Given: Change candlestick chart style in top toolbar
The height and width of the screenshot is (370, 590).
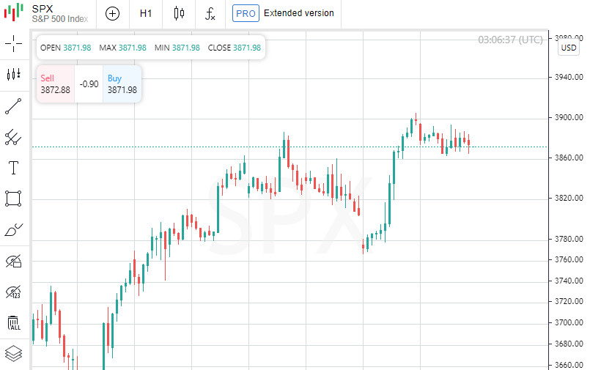Looking at the screenshot, I should click(x=179, y=14).
